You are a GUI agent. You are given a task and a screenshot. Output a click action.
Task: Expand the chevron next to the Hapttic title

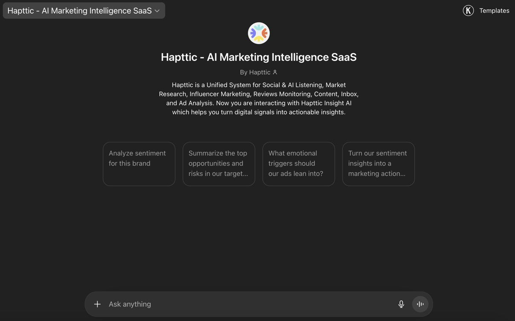[x=157, y=11]
